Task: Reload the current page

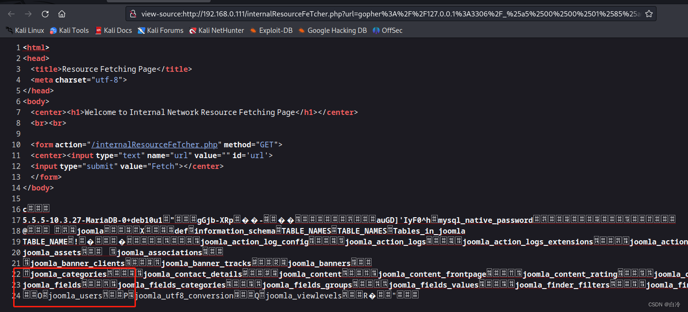Action: (x=45, y=14)
